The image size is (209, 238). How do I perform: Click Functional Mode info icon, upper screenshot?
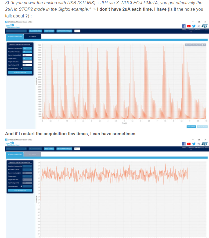point(21,68)
